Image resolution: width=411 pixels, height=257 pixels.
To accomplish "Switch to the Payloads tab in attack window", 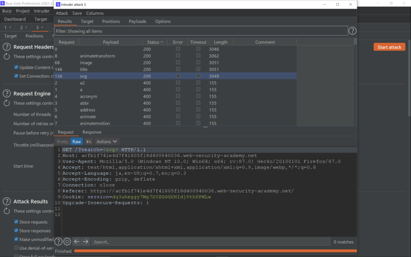I will coord(138,21).
